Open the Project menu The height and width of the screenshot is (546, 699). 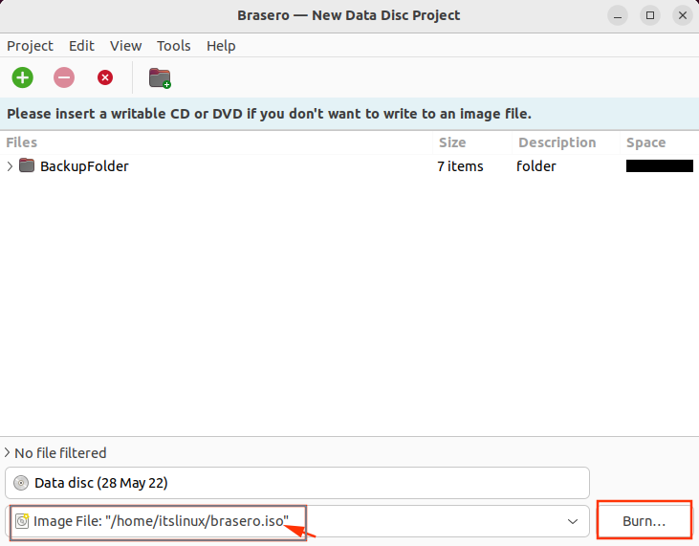[x=30, y=46]
